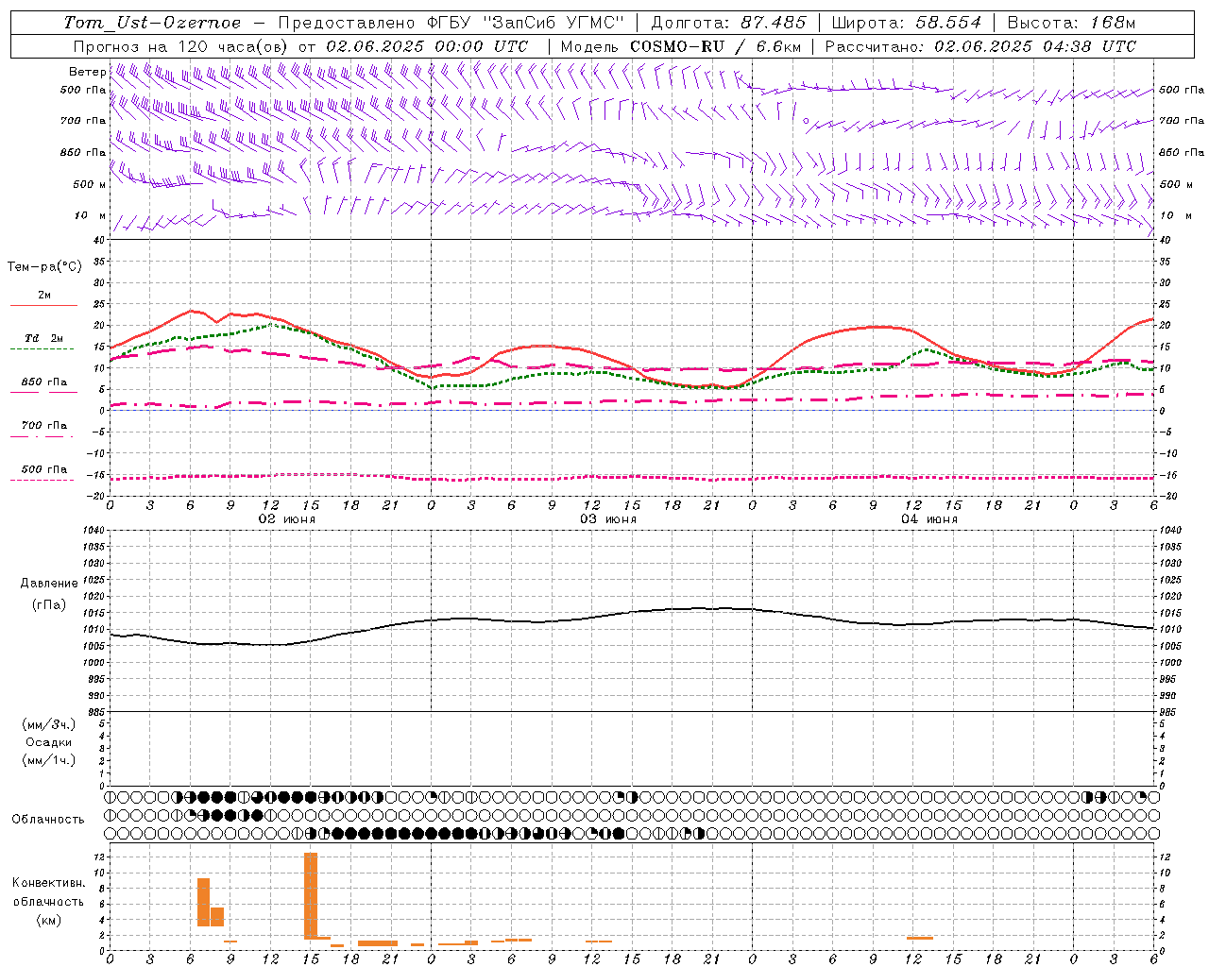Click the Тем-ра(°C) axis title

pos(44,267)
